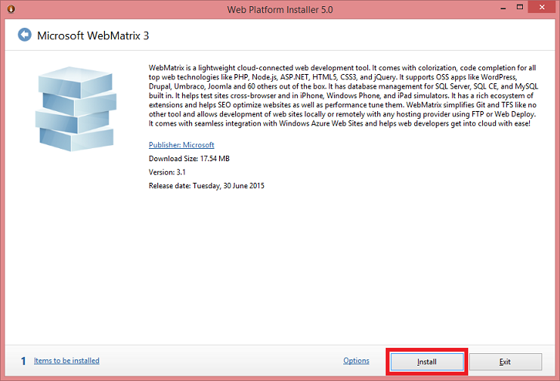
Task: Close the Web Platform Installer window
Action: coord(541,8)
